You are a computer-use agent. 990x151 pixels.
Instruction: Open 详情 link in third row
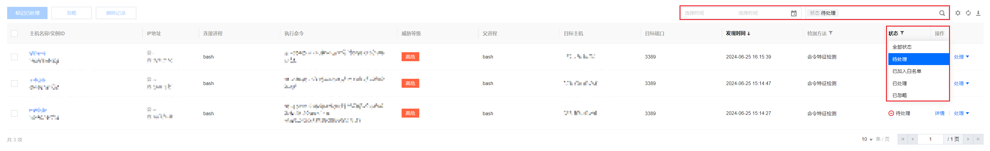tap(939, 113)
